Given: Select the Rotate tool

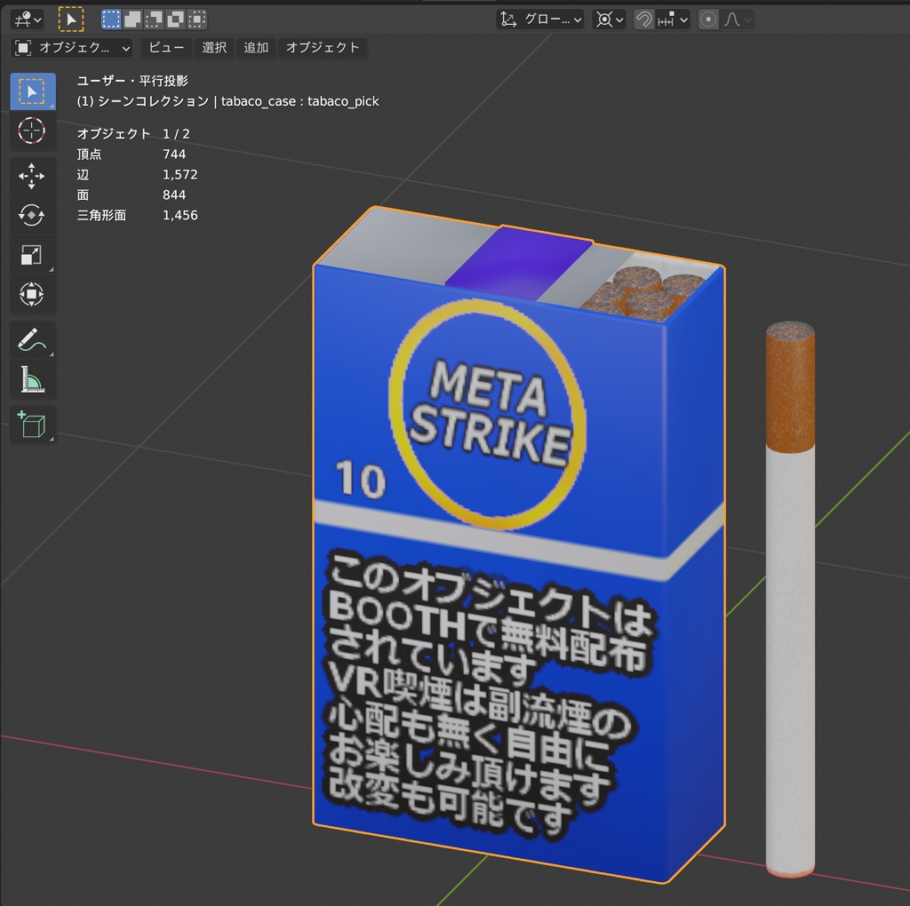Looking at the screenshot, I should [33, 215].
